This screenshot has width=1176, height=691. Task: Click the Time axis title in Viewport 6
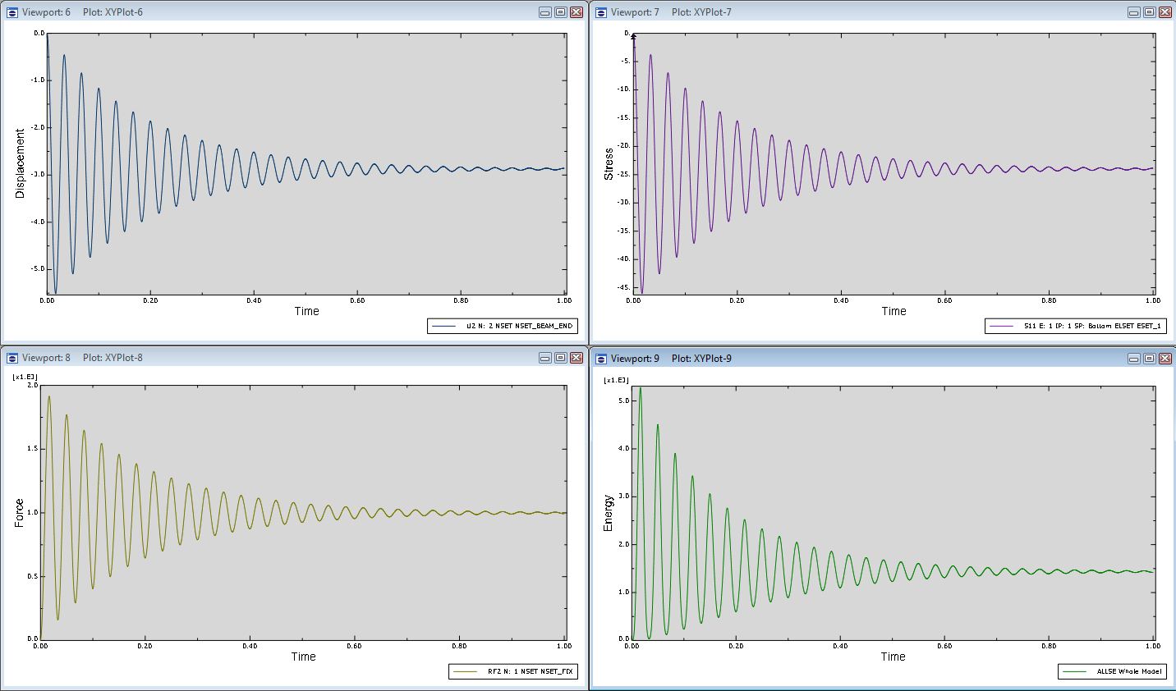coord(306,311)
